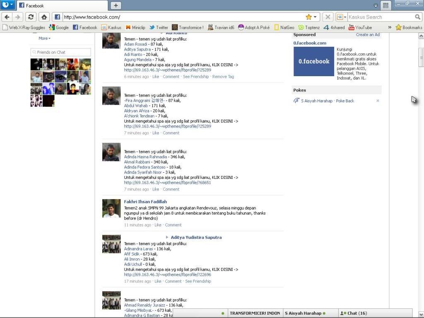Open the Adopt A Poké bookmark
The height and width of the screenshot is (318, 424).
pos(254,27)
